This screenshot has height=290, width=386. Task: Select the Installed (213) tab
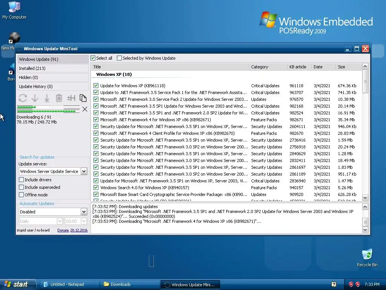[53, 68]
